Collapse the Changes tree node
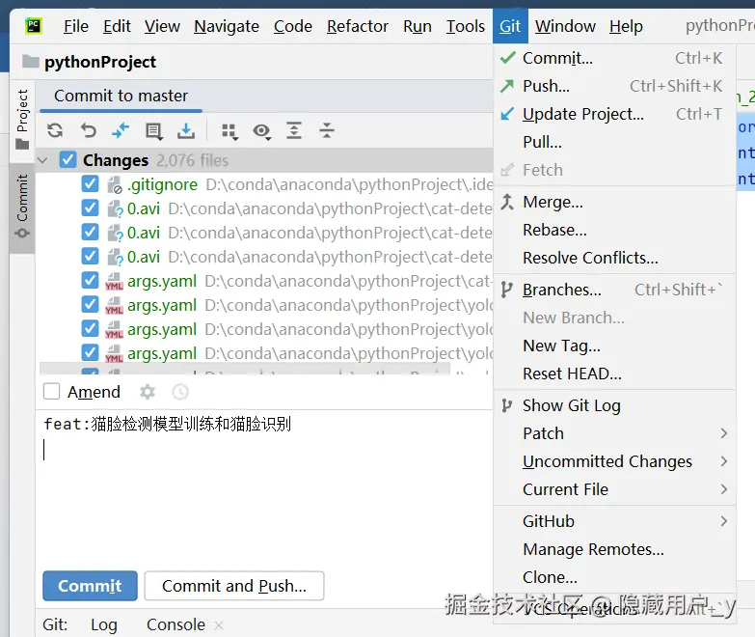 (42, 160)
